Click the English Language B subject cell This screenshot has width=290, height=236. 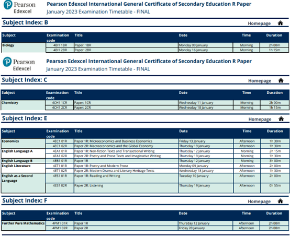(24, 161)
